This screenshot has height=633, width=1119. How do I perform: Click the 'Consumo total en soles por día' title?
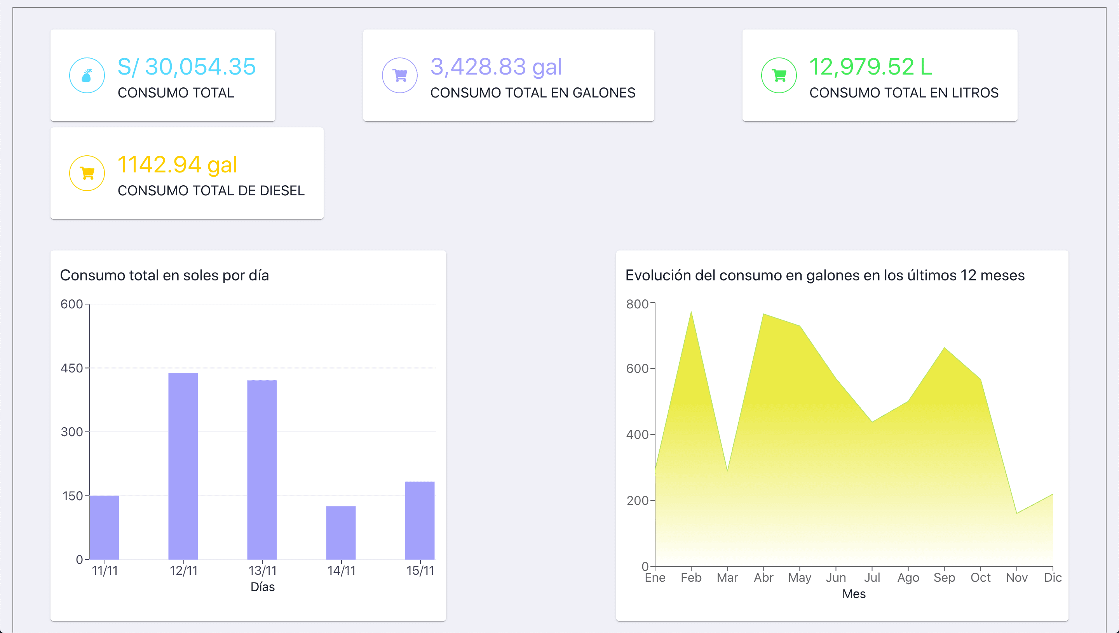pos(164,275)
